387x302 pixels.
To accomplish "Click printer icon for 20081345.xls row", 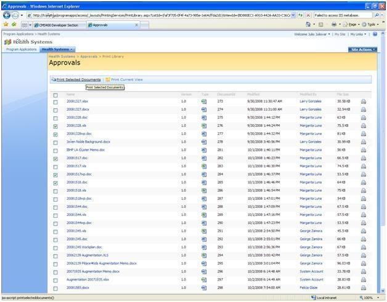I will [x=364, y=231].
